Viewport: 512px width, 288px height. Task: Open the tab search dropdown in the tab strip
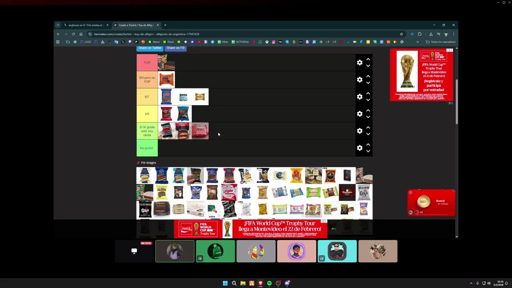[58, 25]
